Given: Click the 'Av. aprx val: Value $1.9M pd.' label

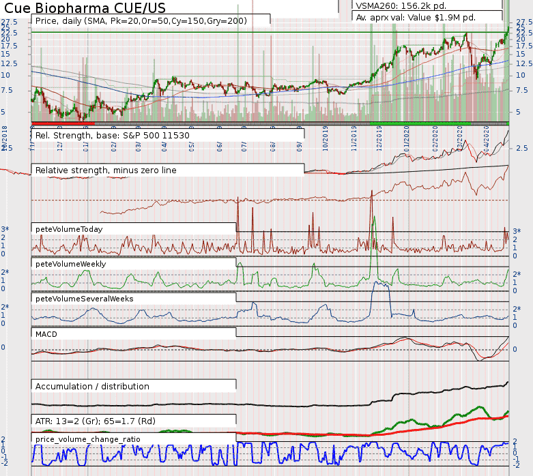Looking at the screenshot, I should point(416,17).
